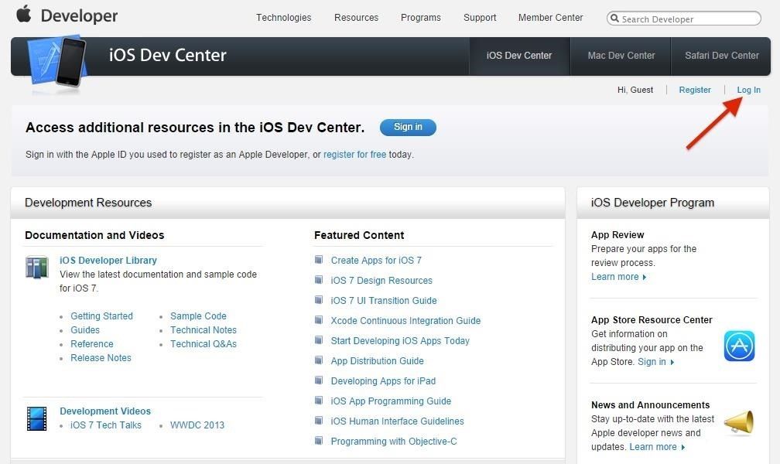Viewport: 780px width, 464px height.
Task: Open iOS Human Interface Guidelines
Action: pyautogui.click(x=397, y=421)
